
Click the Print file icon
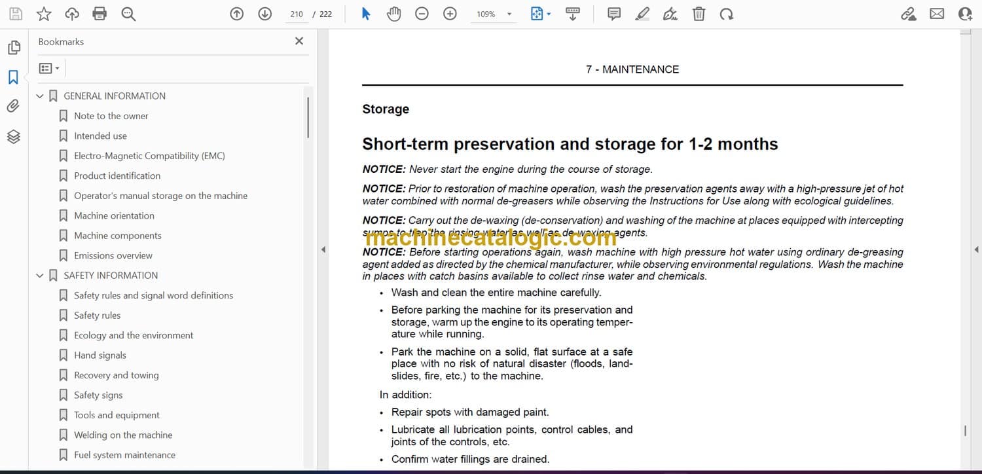point(100,14)
